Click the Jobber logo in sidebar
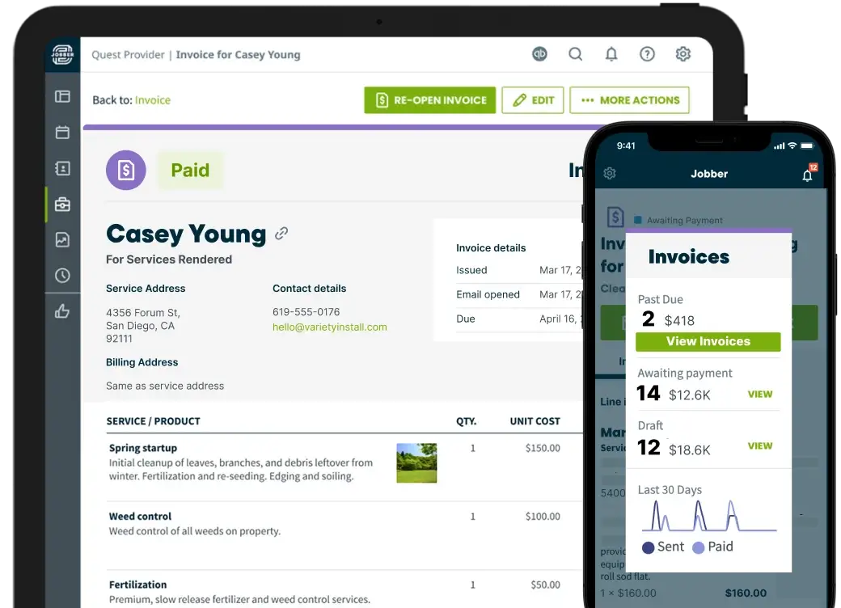 click(x=62, y=55)
